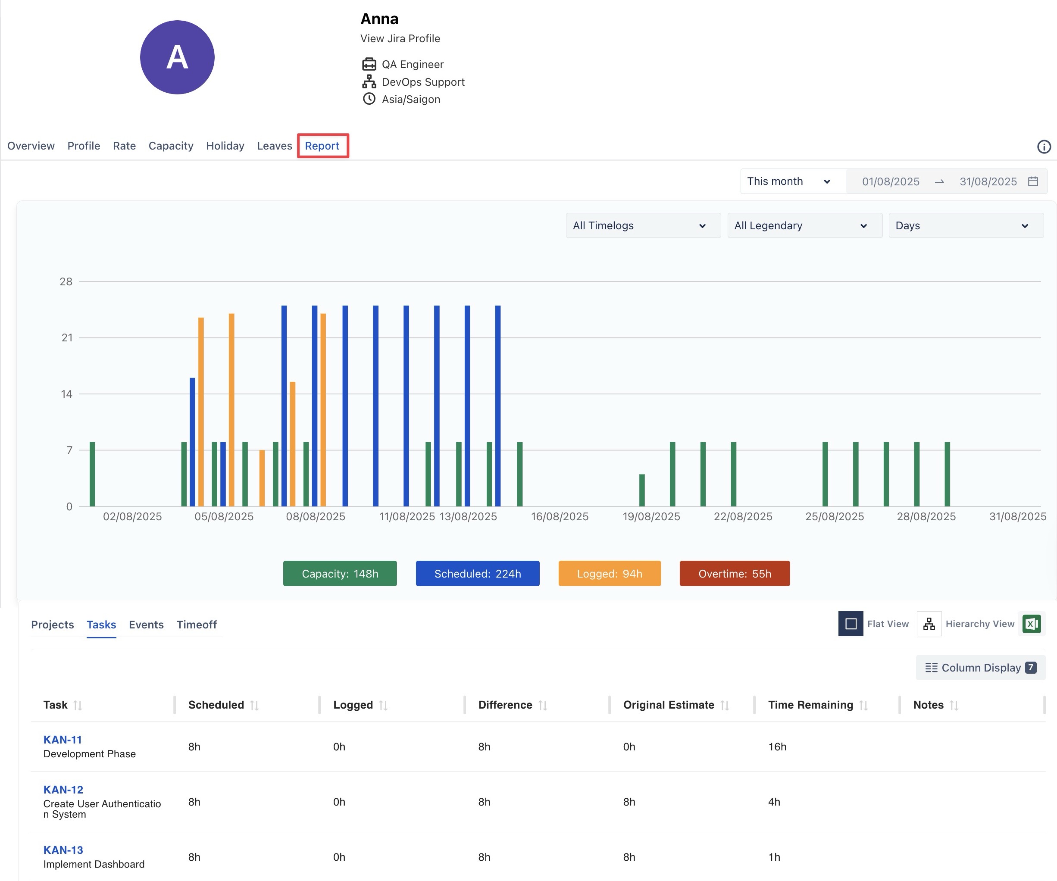Screen dimensions: 1057x881
Task: Toggle the Logged: 94h legend series
Action: (x=609, y=574)
